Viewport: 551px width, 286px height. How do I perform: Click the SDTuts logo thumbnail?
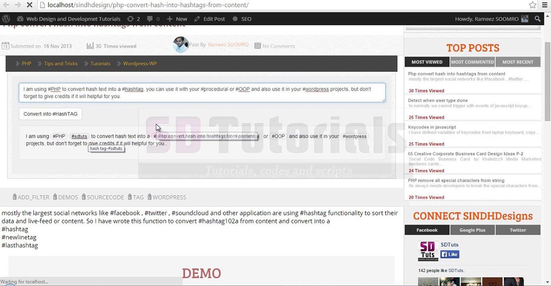[427, 251]
